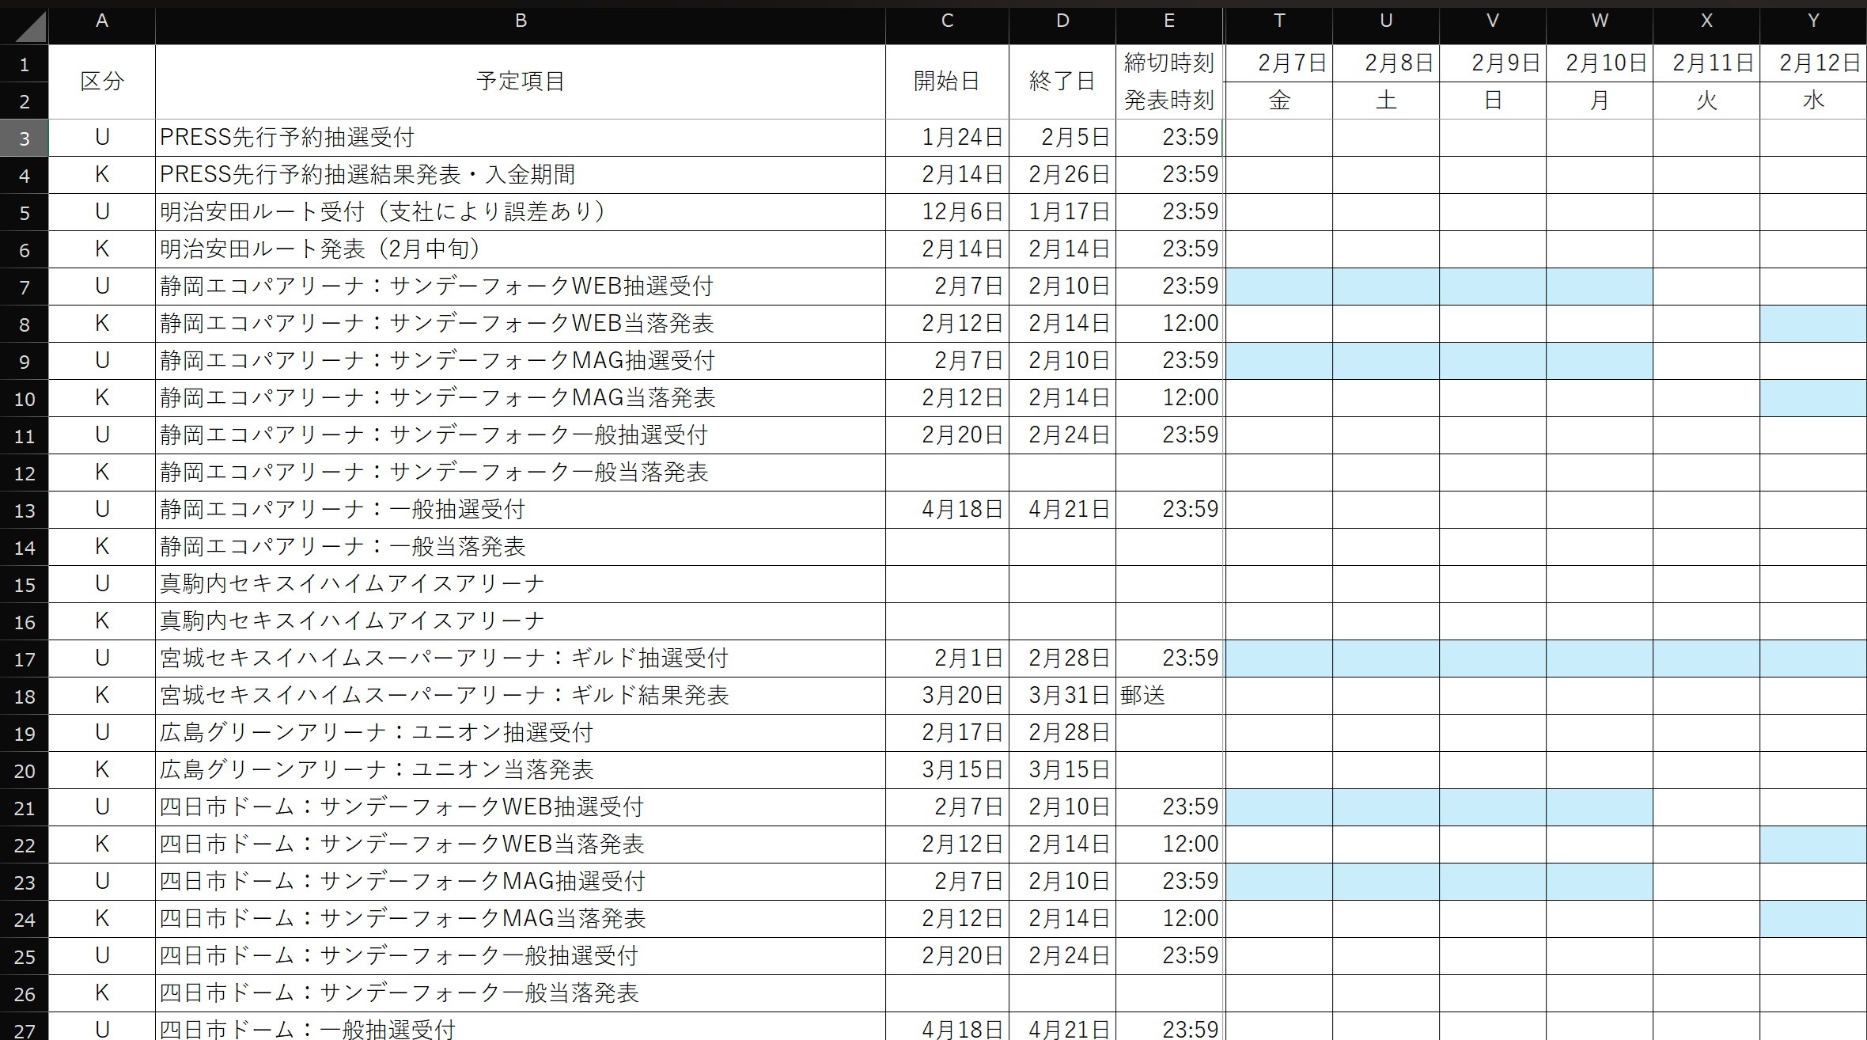This screenshot has width=1867, height=1040.
Task: Click start date 2月17日 in row 19
Action: tap(947, 733)
